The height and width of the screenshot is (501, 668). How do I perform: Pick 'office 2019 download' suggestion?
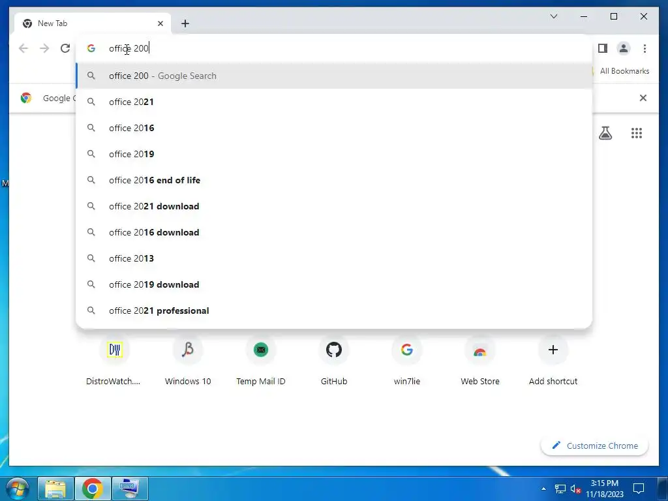334,284
